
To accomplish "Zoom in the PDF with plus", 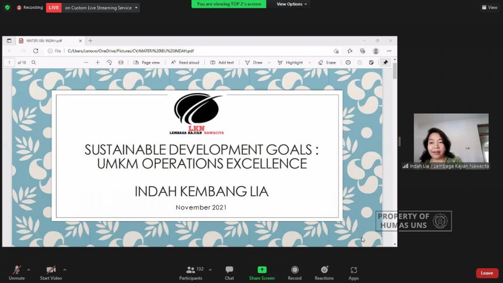I will (x=98, y=62).
